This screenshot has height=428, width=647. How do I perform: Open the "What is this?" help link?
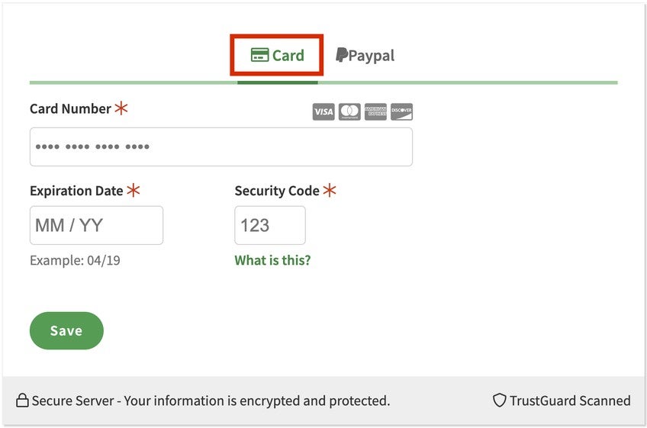(272, 260)
